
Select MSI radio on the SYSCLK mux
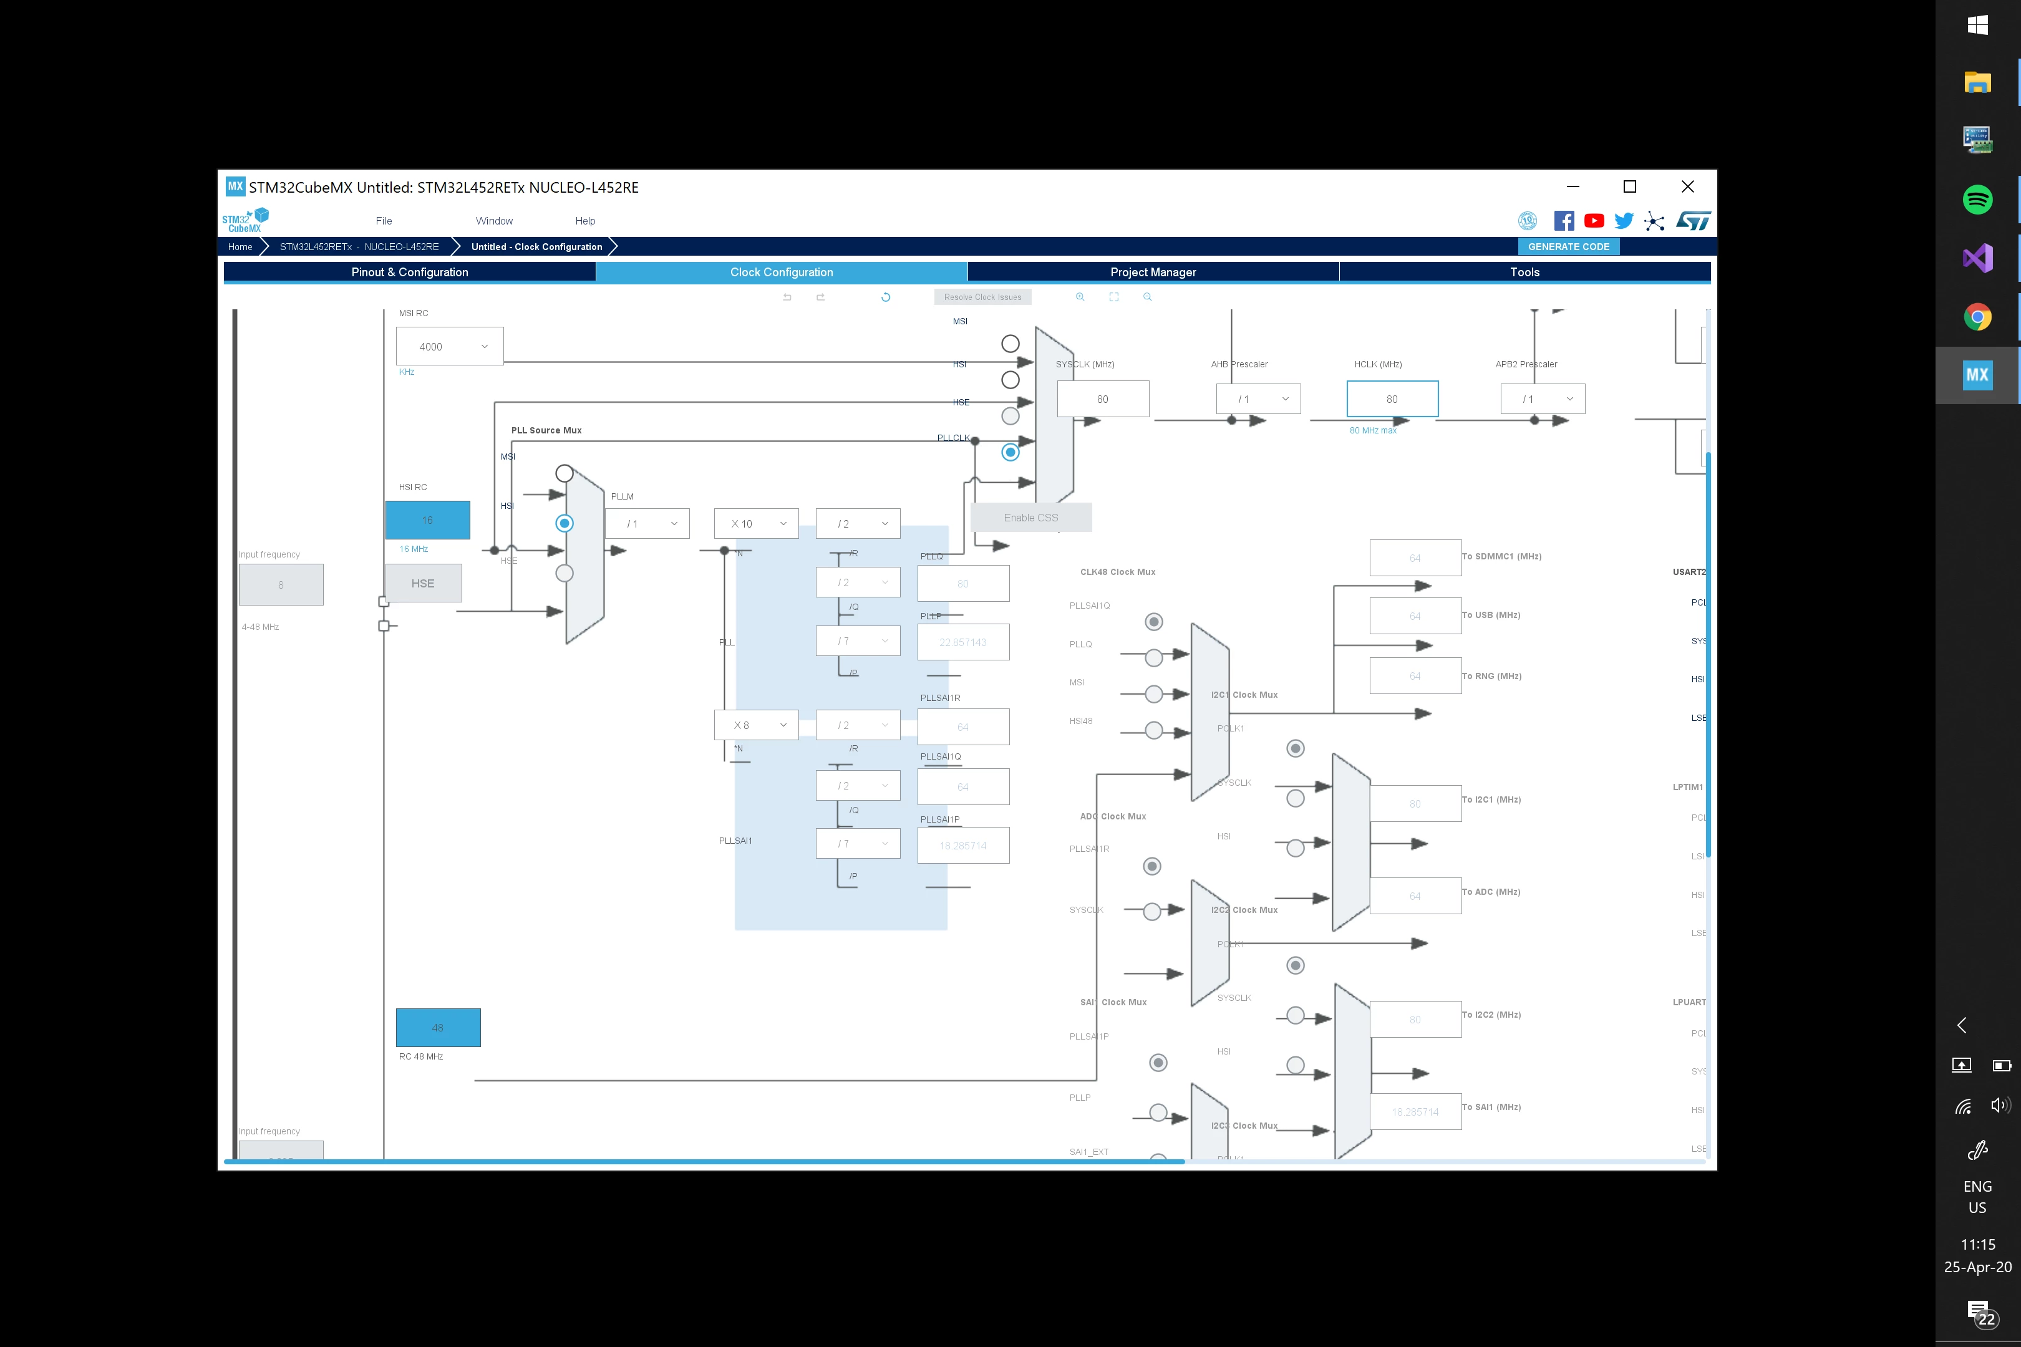[x=1010, y=344]
